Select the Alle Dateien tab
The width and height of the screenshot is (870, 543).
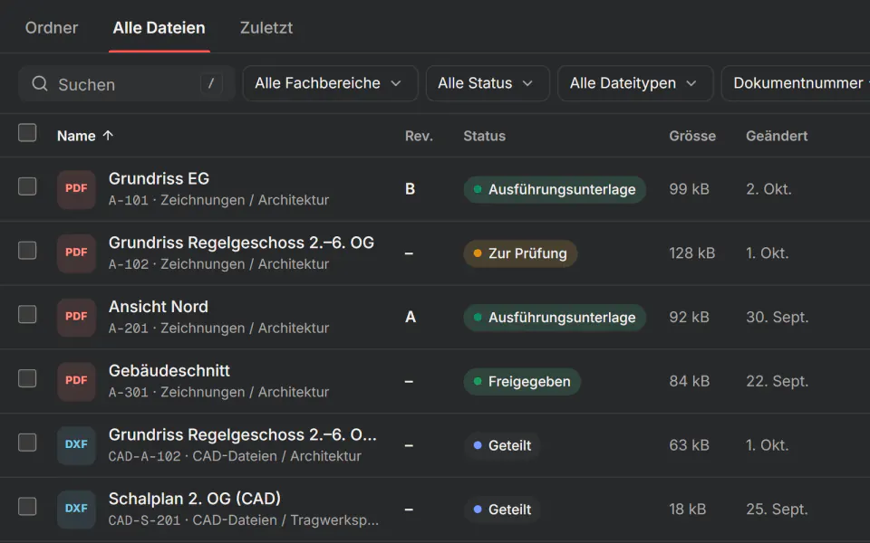click(x=159, y=28)
